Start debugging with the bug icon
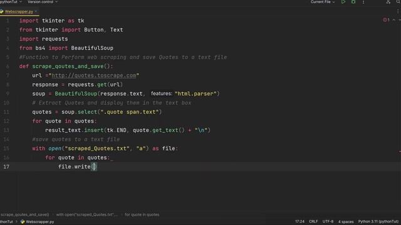The height and width of the screenshot is (225, 401). pos(353,2)
